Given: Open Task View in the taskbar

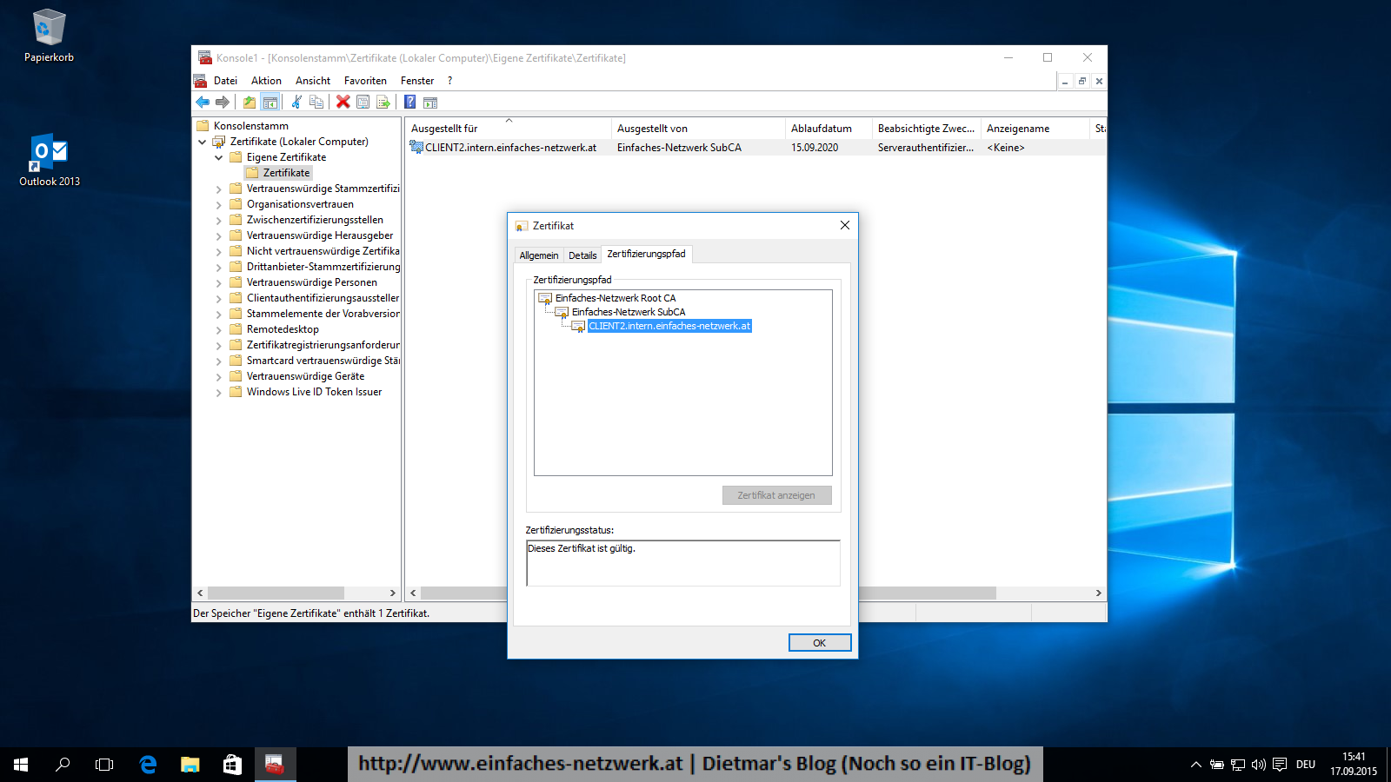Looking at the screenshot, I should [x=104, y=765].
